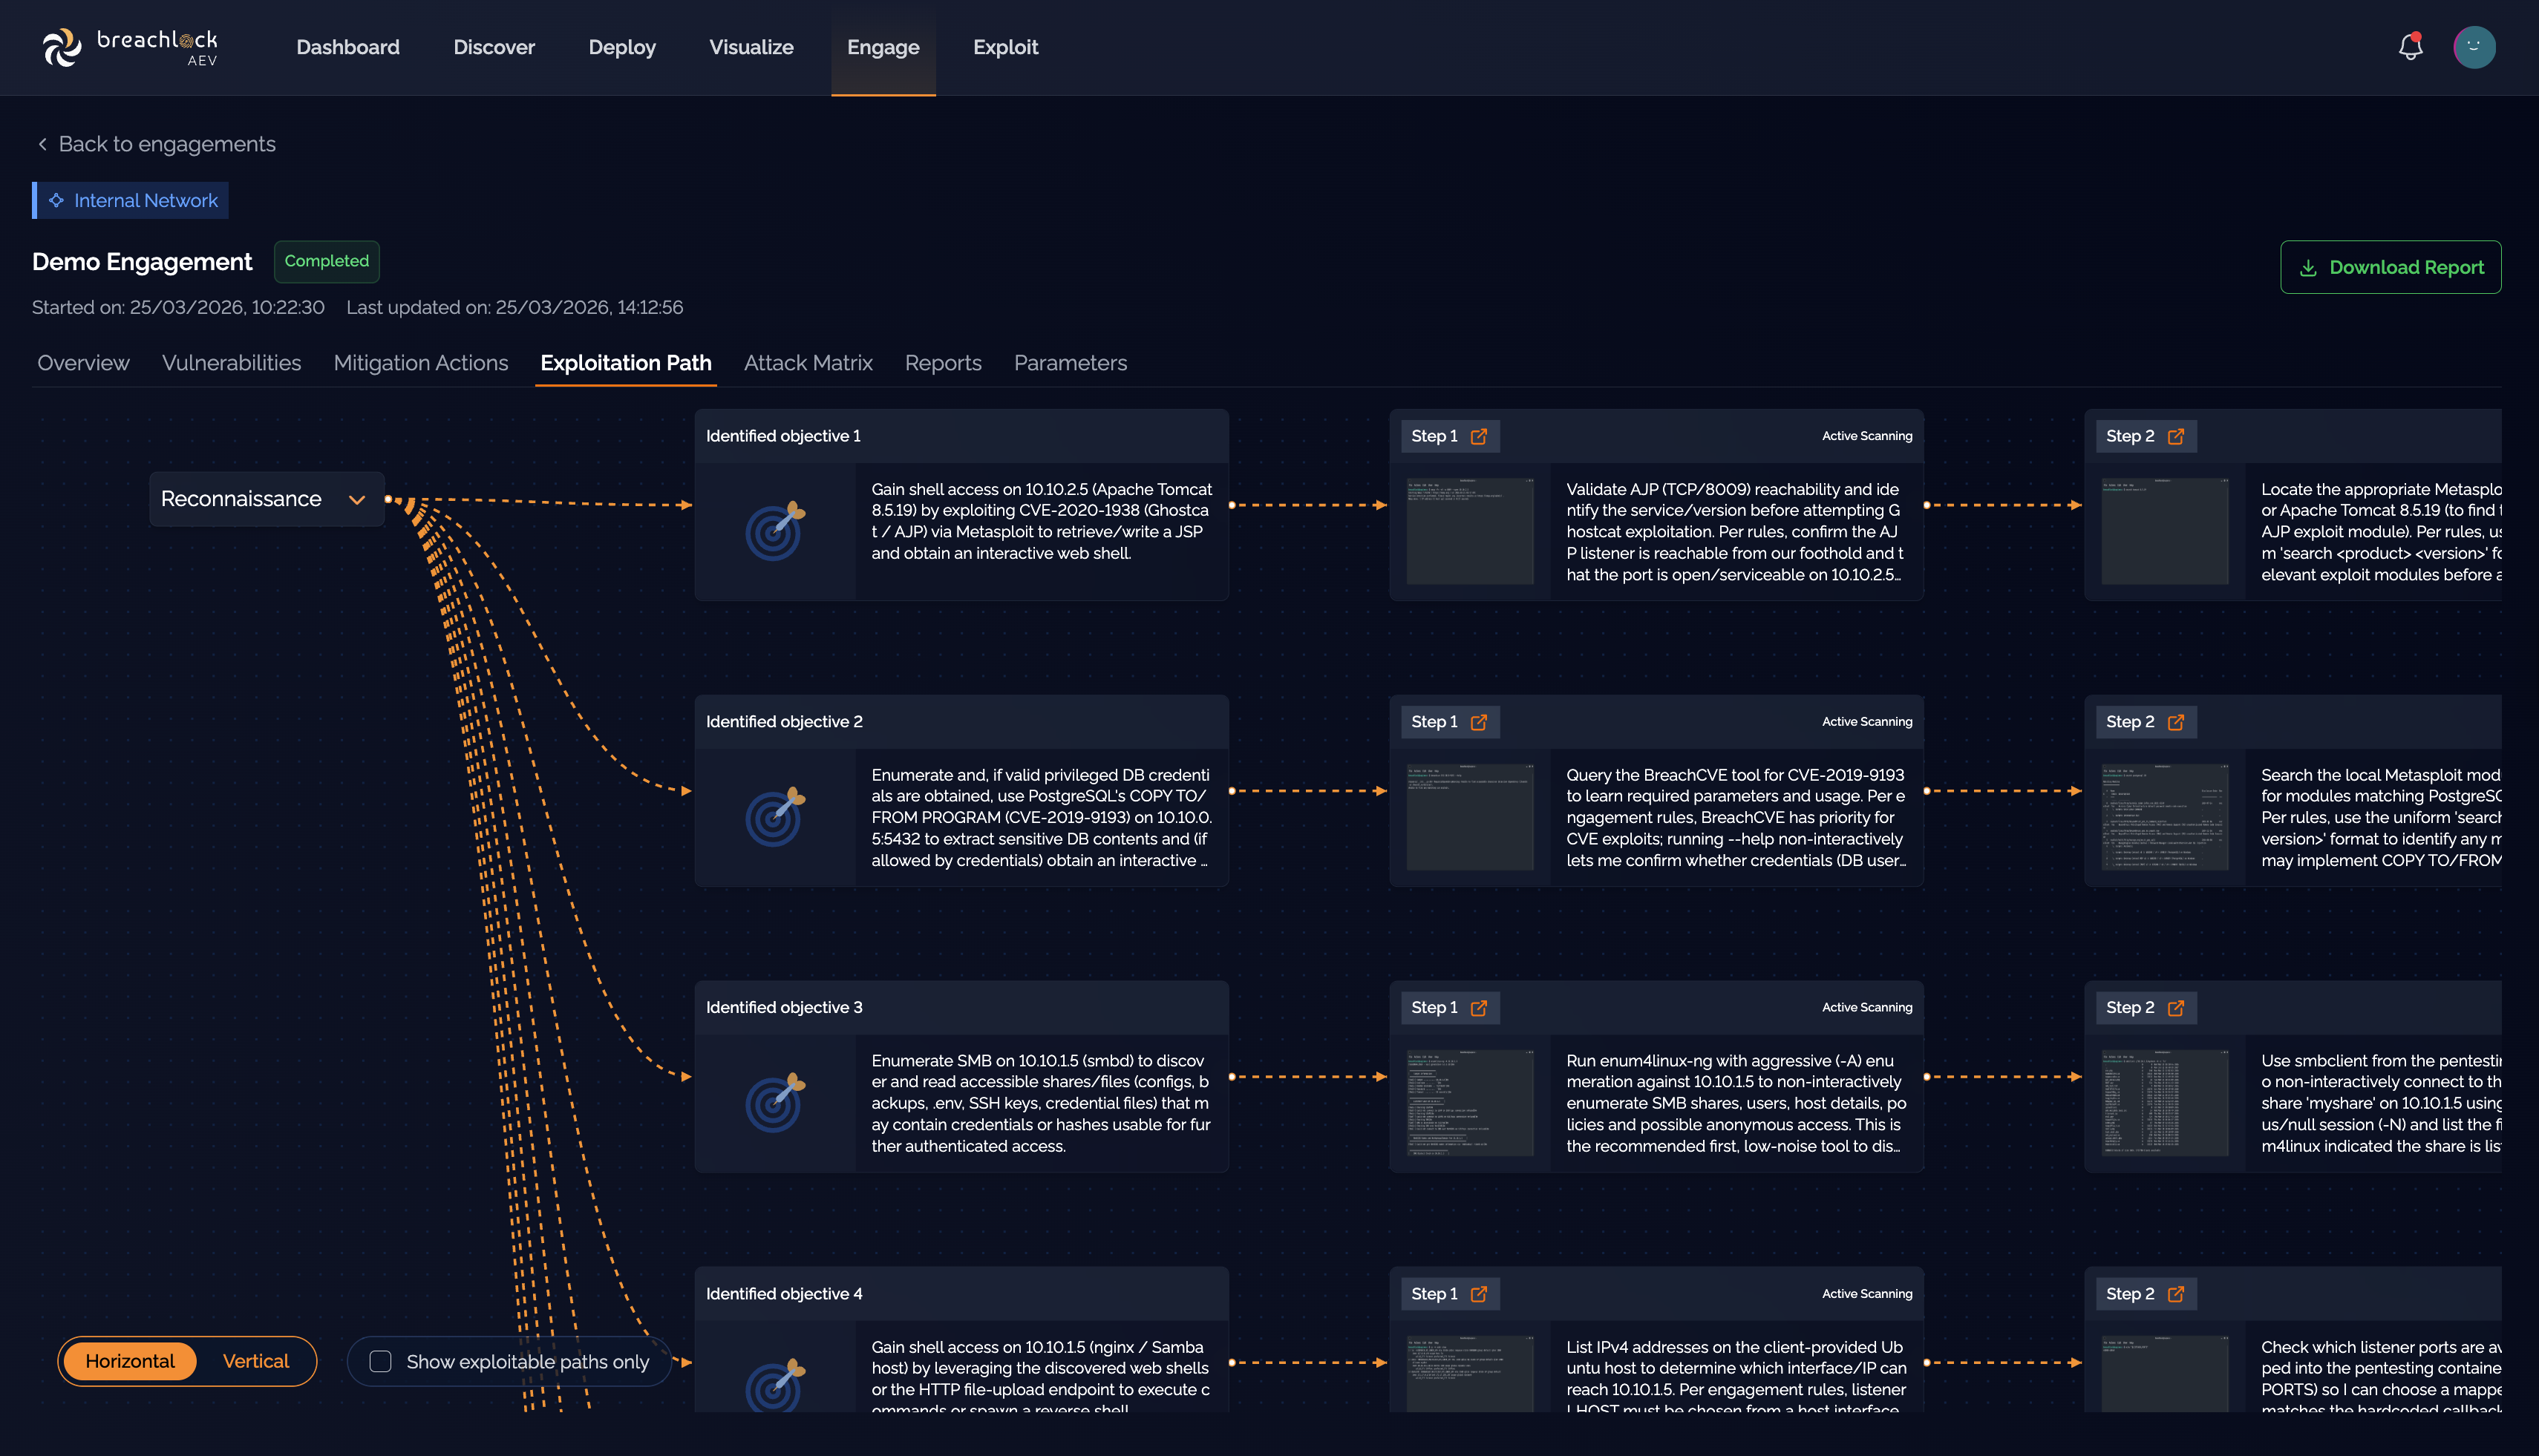Screen dimensions: 2539x1456
Task: Open the Discover menu
Action: pyautogui.click(x=493, y=47)
